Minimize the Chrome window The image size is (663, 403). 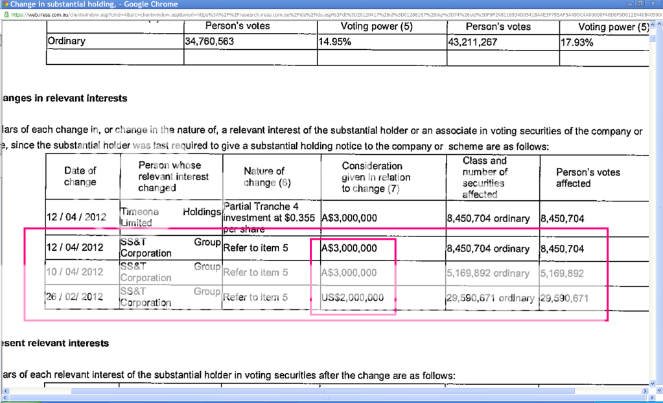[x=629, y=3]
